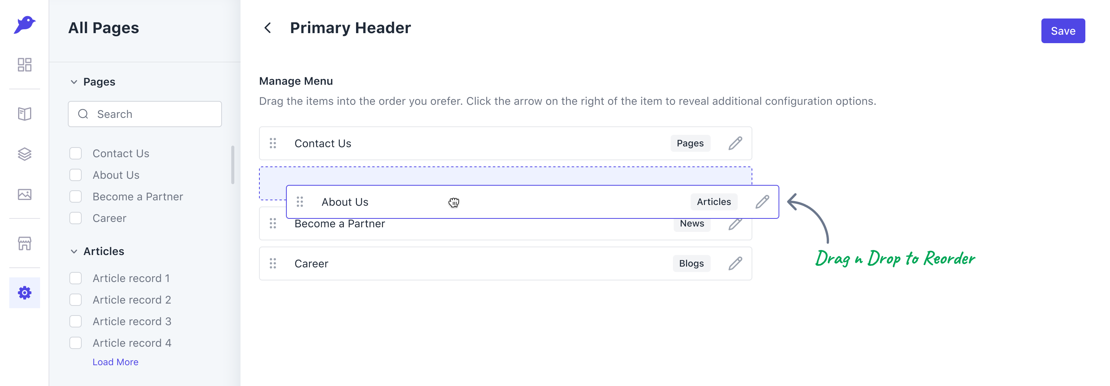
Task: Click the Blogs tag on Career item
Action: 691,263
